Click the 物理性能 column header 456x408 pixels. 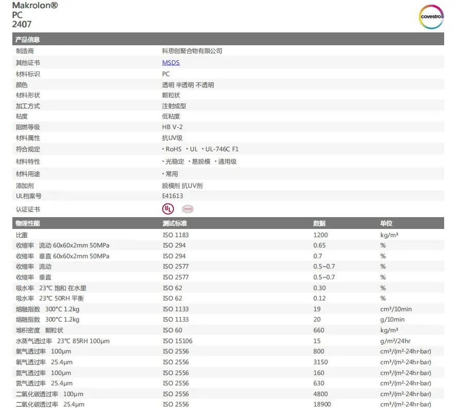[x=28, y=223]
